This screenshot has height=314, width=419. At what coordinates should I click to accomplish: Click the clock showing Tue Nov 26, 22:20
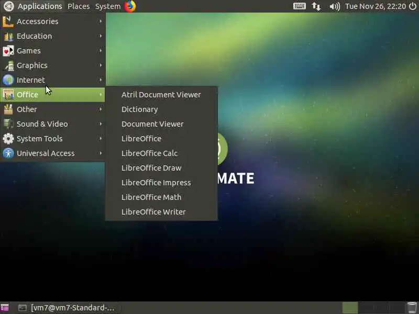click(x=376, y=6)
